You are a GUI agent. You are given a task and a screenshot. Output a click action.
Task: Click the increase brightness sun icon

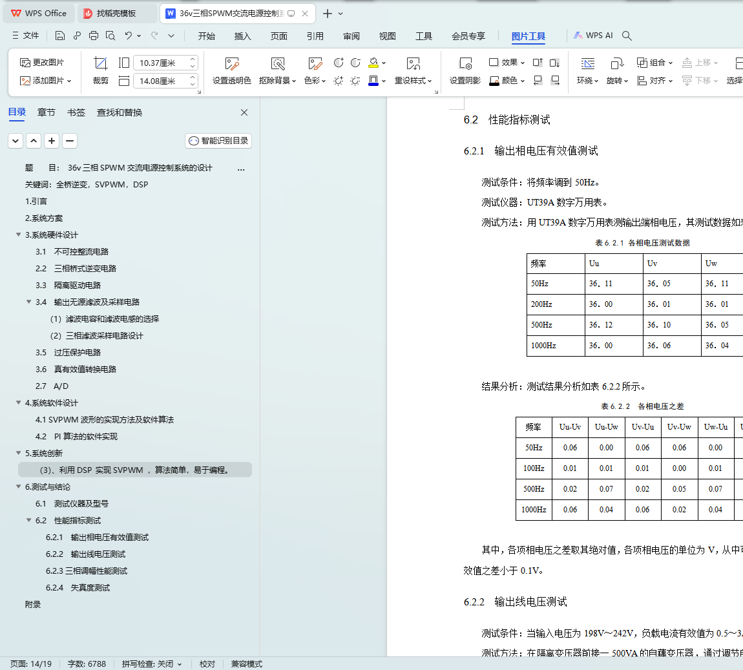pyautogui.click(x=339, y=81)
